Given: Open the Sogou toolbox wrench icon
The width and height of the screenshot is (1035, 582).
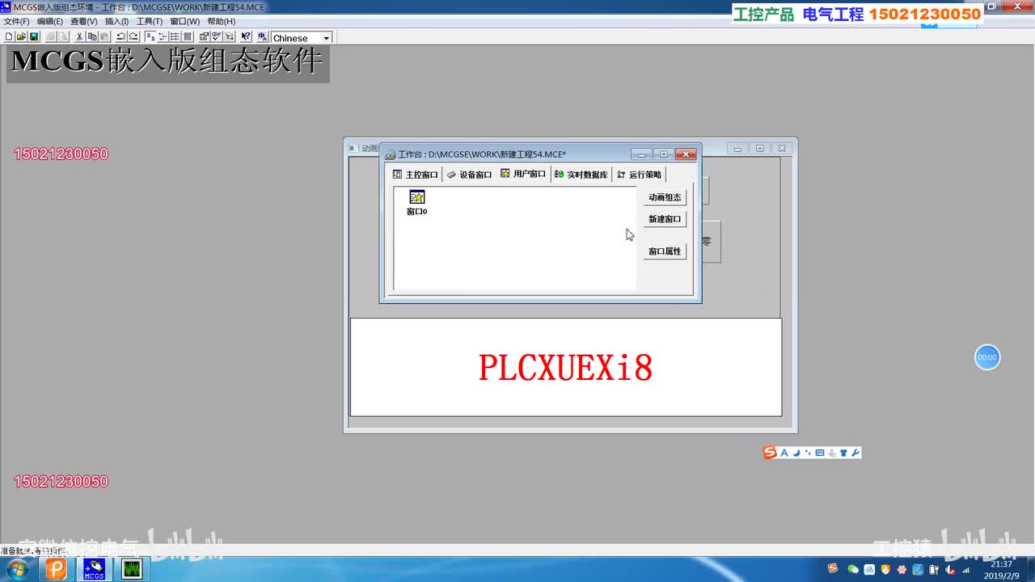Looking at the screenshot, I should click(855, 453).
